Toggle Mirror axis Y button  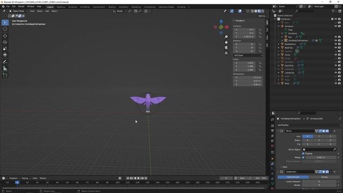[319, 136]
